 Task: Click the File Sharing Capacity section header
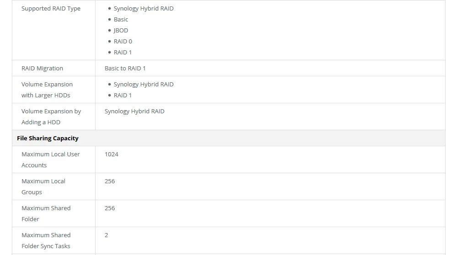[48, 138]
